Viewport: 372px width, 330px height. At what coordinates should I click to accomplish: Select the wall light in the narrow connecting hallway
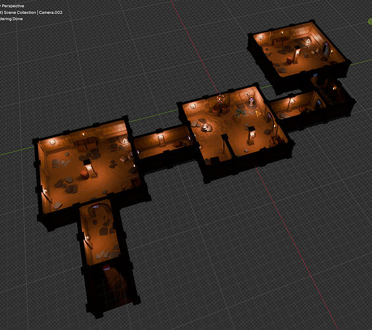[161, 137]
